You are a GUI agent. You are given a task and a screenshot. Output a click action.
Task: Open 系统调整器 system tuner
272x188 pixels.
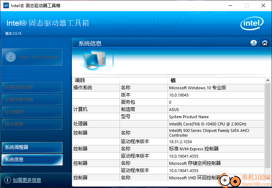click(x=32, y=148)
